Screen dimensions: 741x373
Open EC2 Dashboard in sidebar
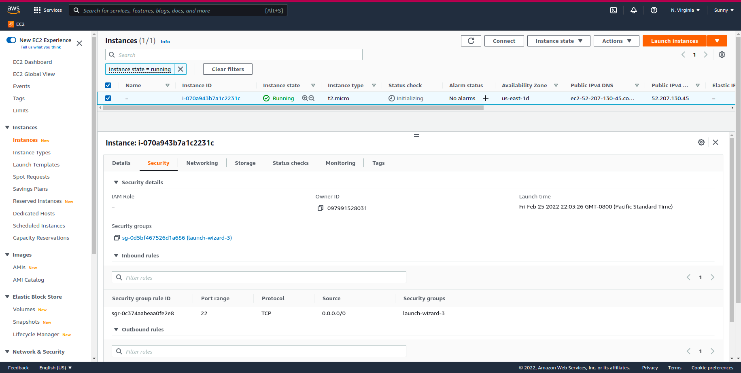point(32,62)
